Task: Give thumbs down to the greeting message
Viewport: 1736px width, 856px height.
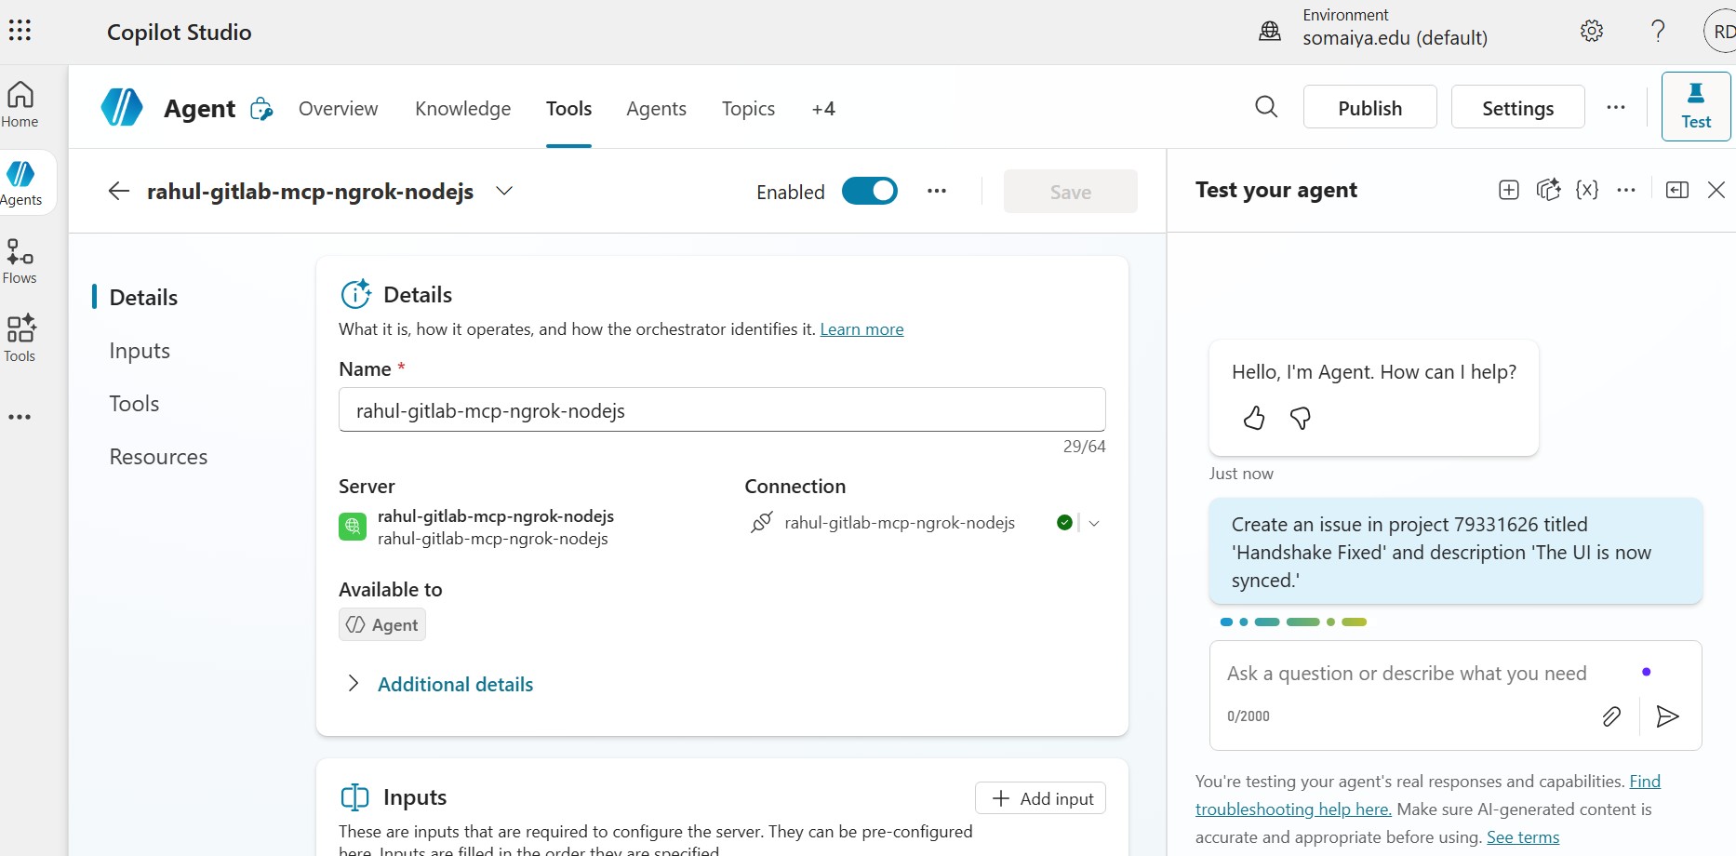Action: click(1301, 419)
